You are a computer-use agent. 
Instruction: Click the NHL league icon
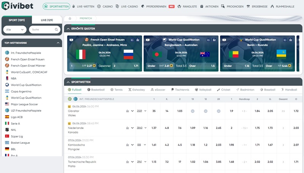tap(7, 130)
